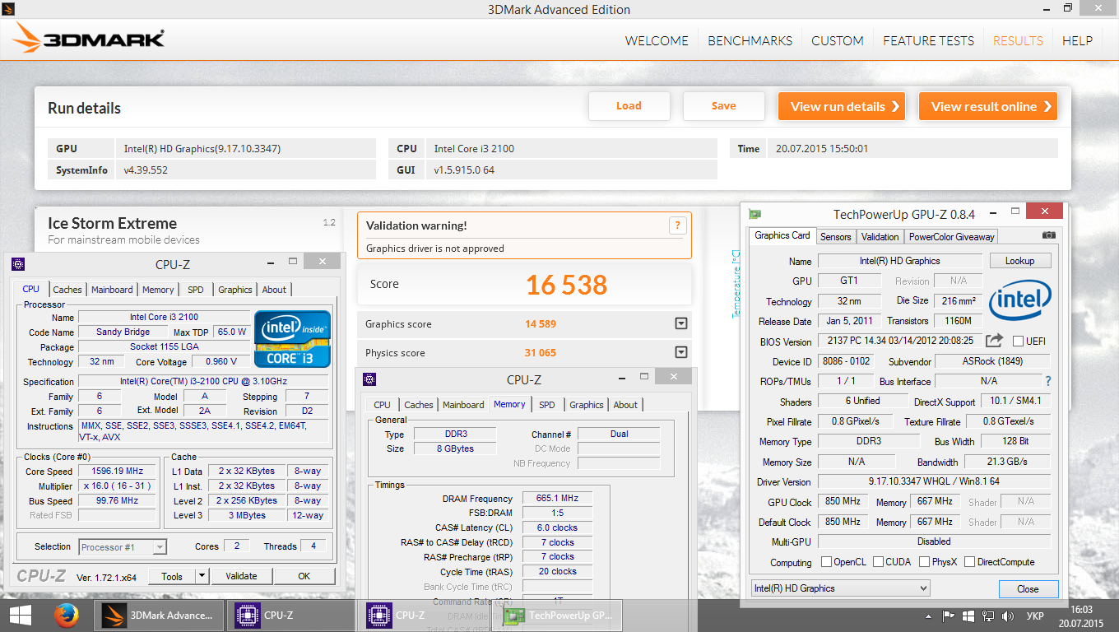The width and height of the screenshot is (1119, 632).
Task: Click Close button in GPU-Z
Action: pyautogui.click(x=1028, y=589)
